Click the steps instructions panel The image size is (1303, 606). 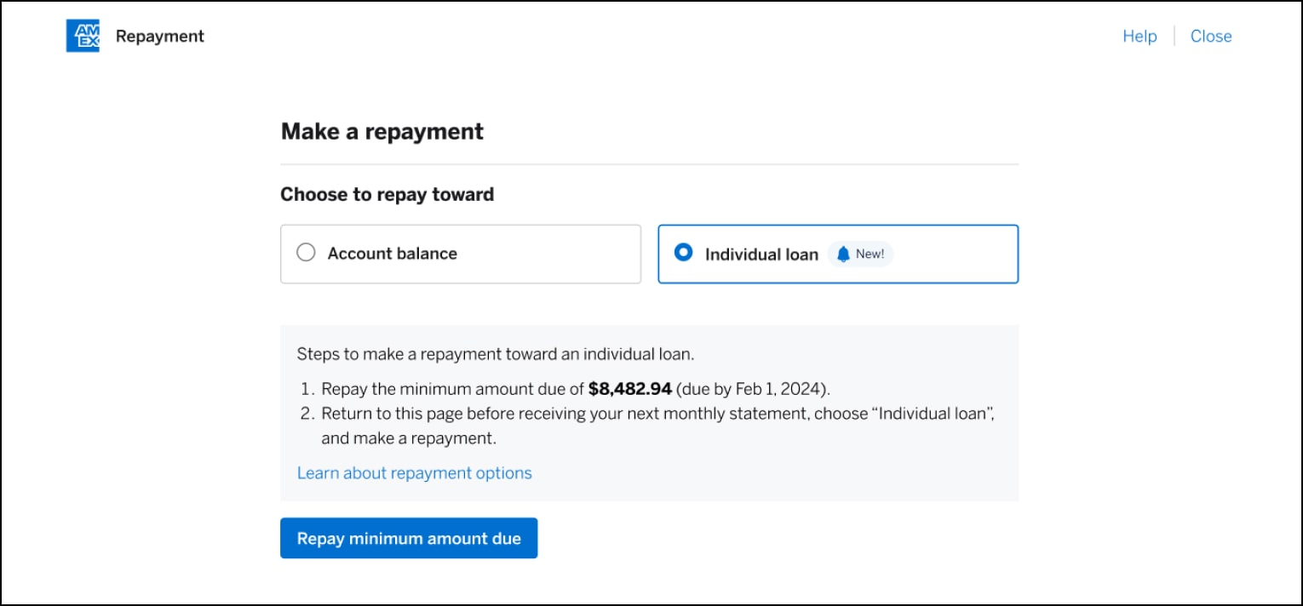tap(649, 413)
